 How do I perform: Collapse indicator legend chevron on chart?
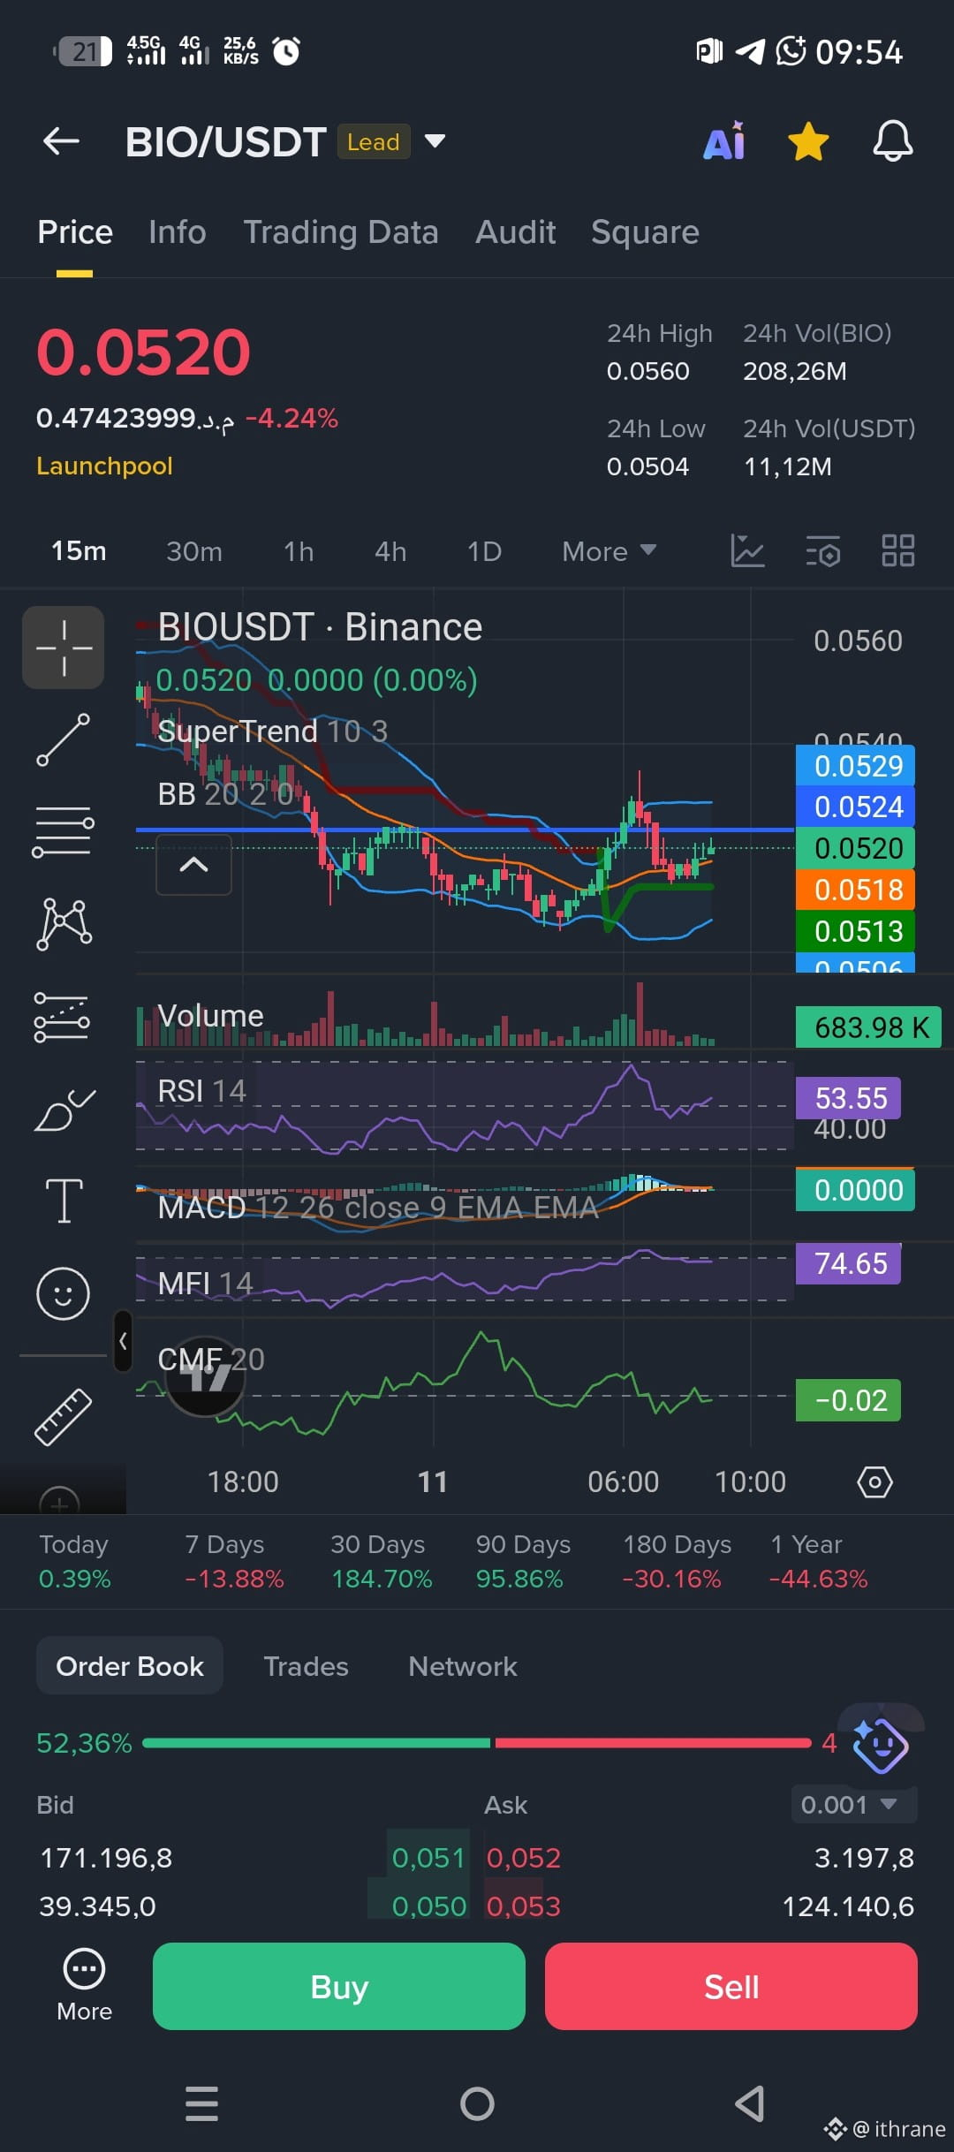click(x=193, y=865)
